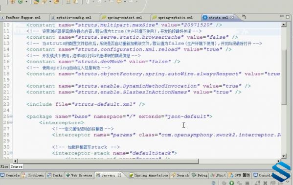Collapse the interceptors element at line 26
The image size is (293, 185).
click(11, 122)
